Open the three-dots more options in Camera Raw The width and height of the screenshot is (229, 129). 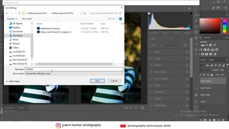(x=196, y=54)
